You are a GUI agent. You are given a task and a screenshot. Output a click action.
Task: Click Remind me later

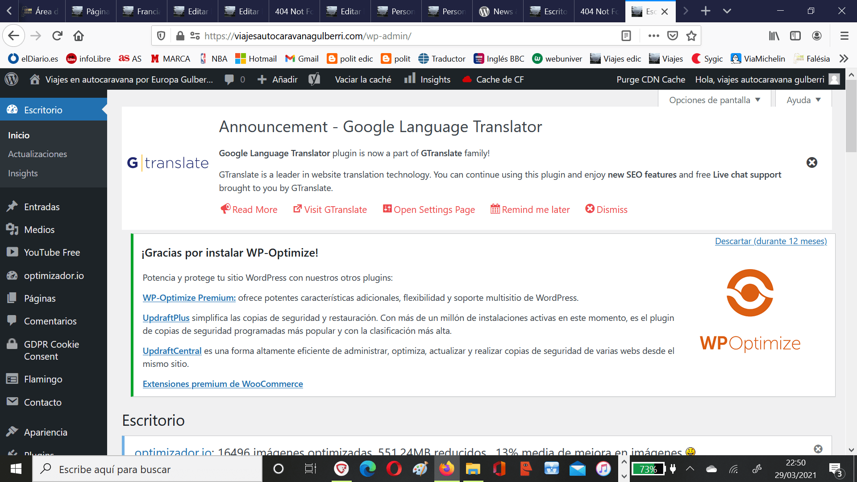coord(530,209)
